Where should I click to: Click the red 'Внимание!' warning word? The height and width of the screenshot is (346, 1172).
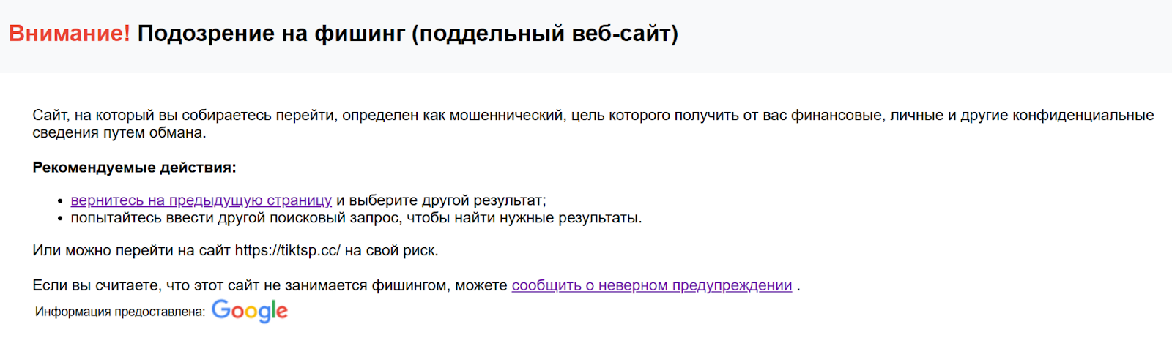click(x=69, y=34)
